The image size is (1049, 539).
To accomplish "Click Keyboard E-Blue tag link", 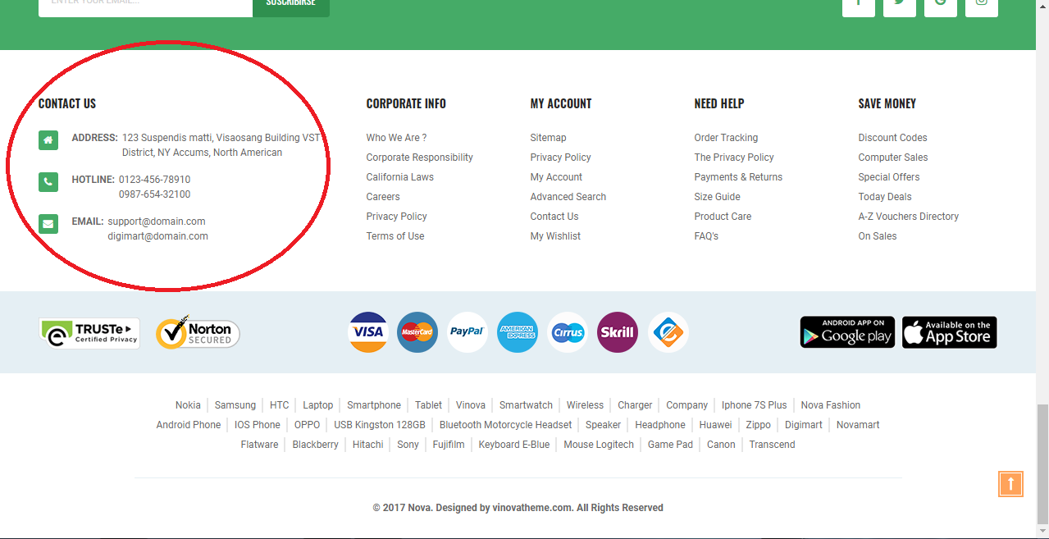I will pos(514,445).
